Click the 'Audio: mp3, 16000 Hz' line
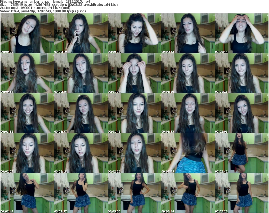 35,8
